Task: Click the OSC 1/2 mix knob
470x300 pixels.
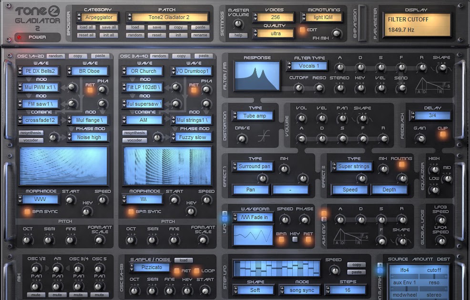Action: tap(36, 268)
